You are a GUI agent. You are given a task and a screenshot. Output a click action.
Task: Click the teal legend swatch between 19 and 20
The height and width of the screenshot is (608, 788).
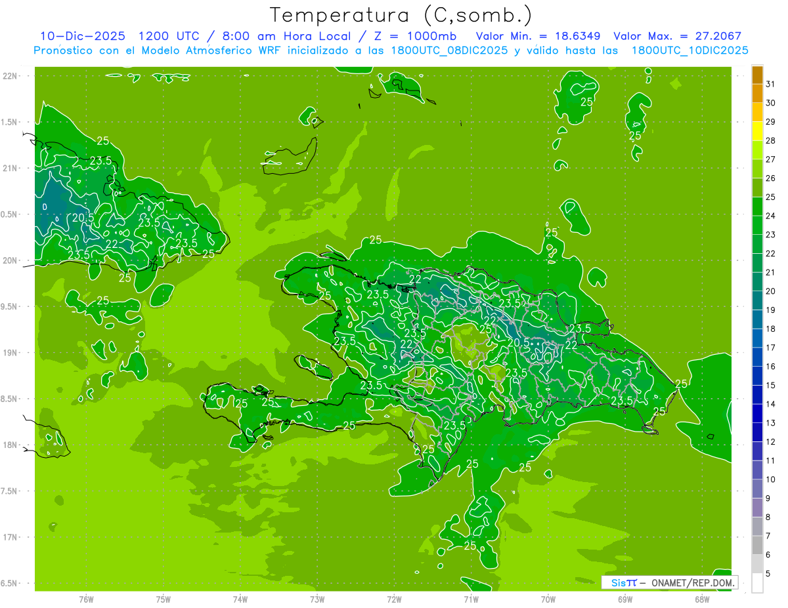(757, 300)
